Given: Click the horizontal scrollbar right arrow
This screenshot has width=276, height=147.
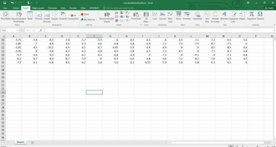Looking at the screenshot, I should click(x=272, y=142).
